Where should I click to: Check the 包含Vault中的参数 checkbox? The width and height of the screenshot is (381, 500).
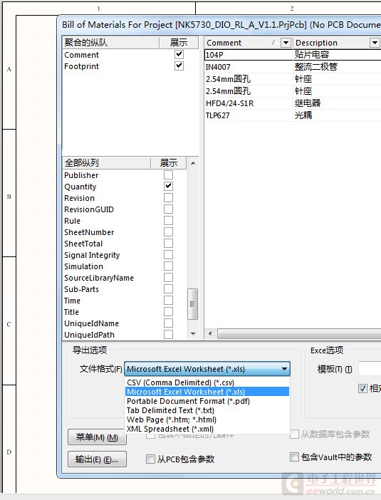[294, 457]
